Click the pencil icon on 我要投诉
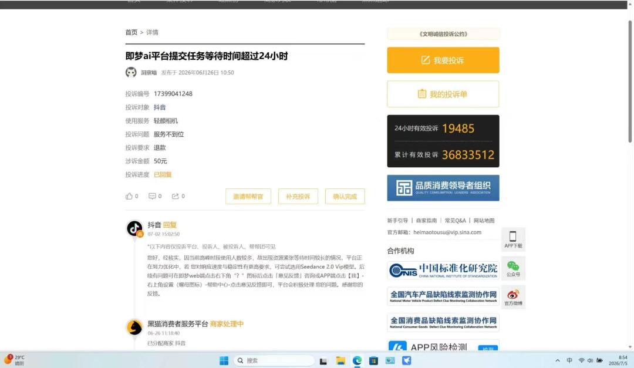This screenshot has width=634, height=368. (426, 60)
